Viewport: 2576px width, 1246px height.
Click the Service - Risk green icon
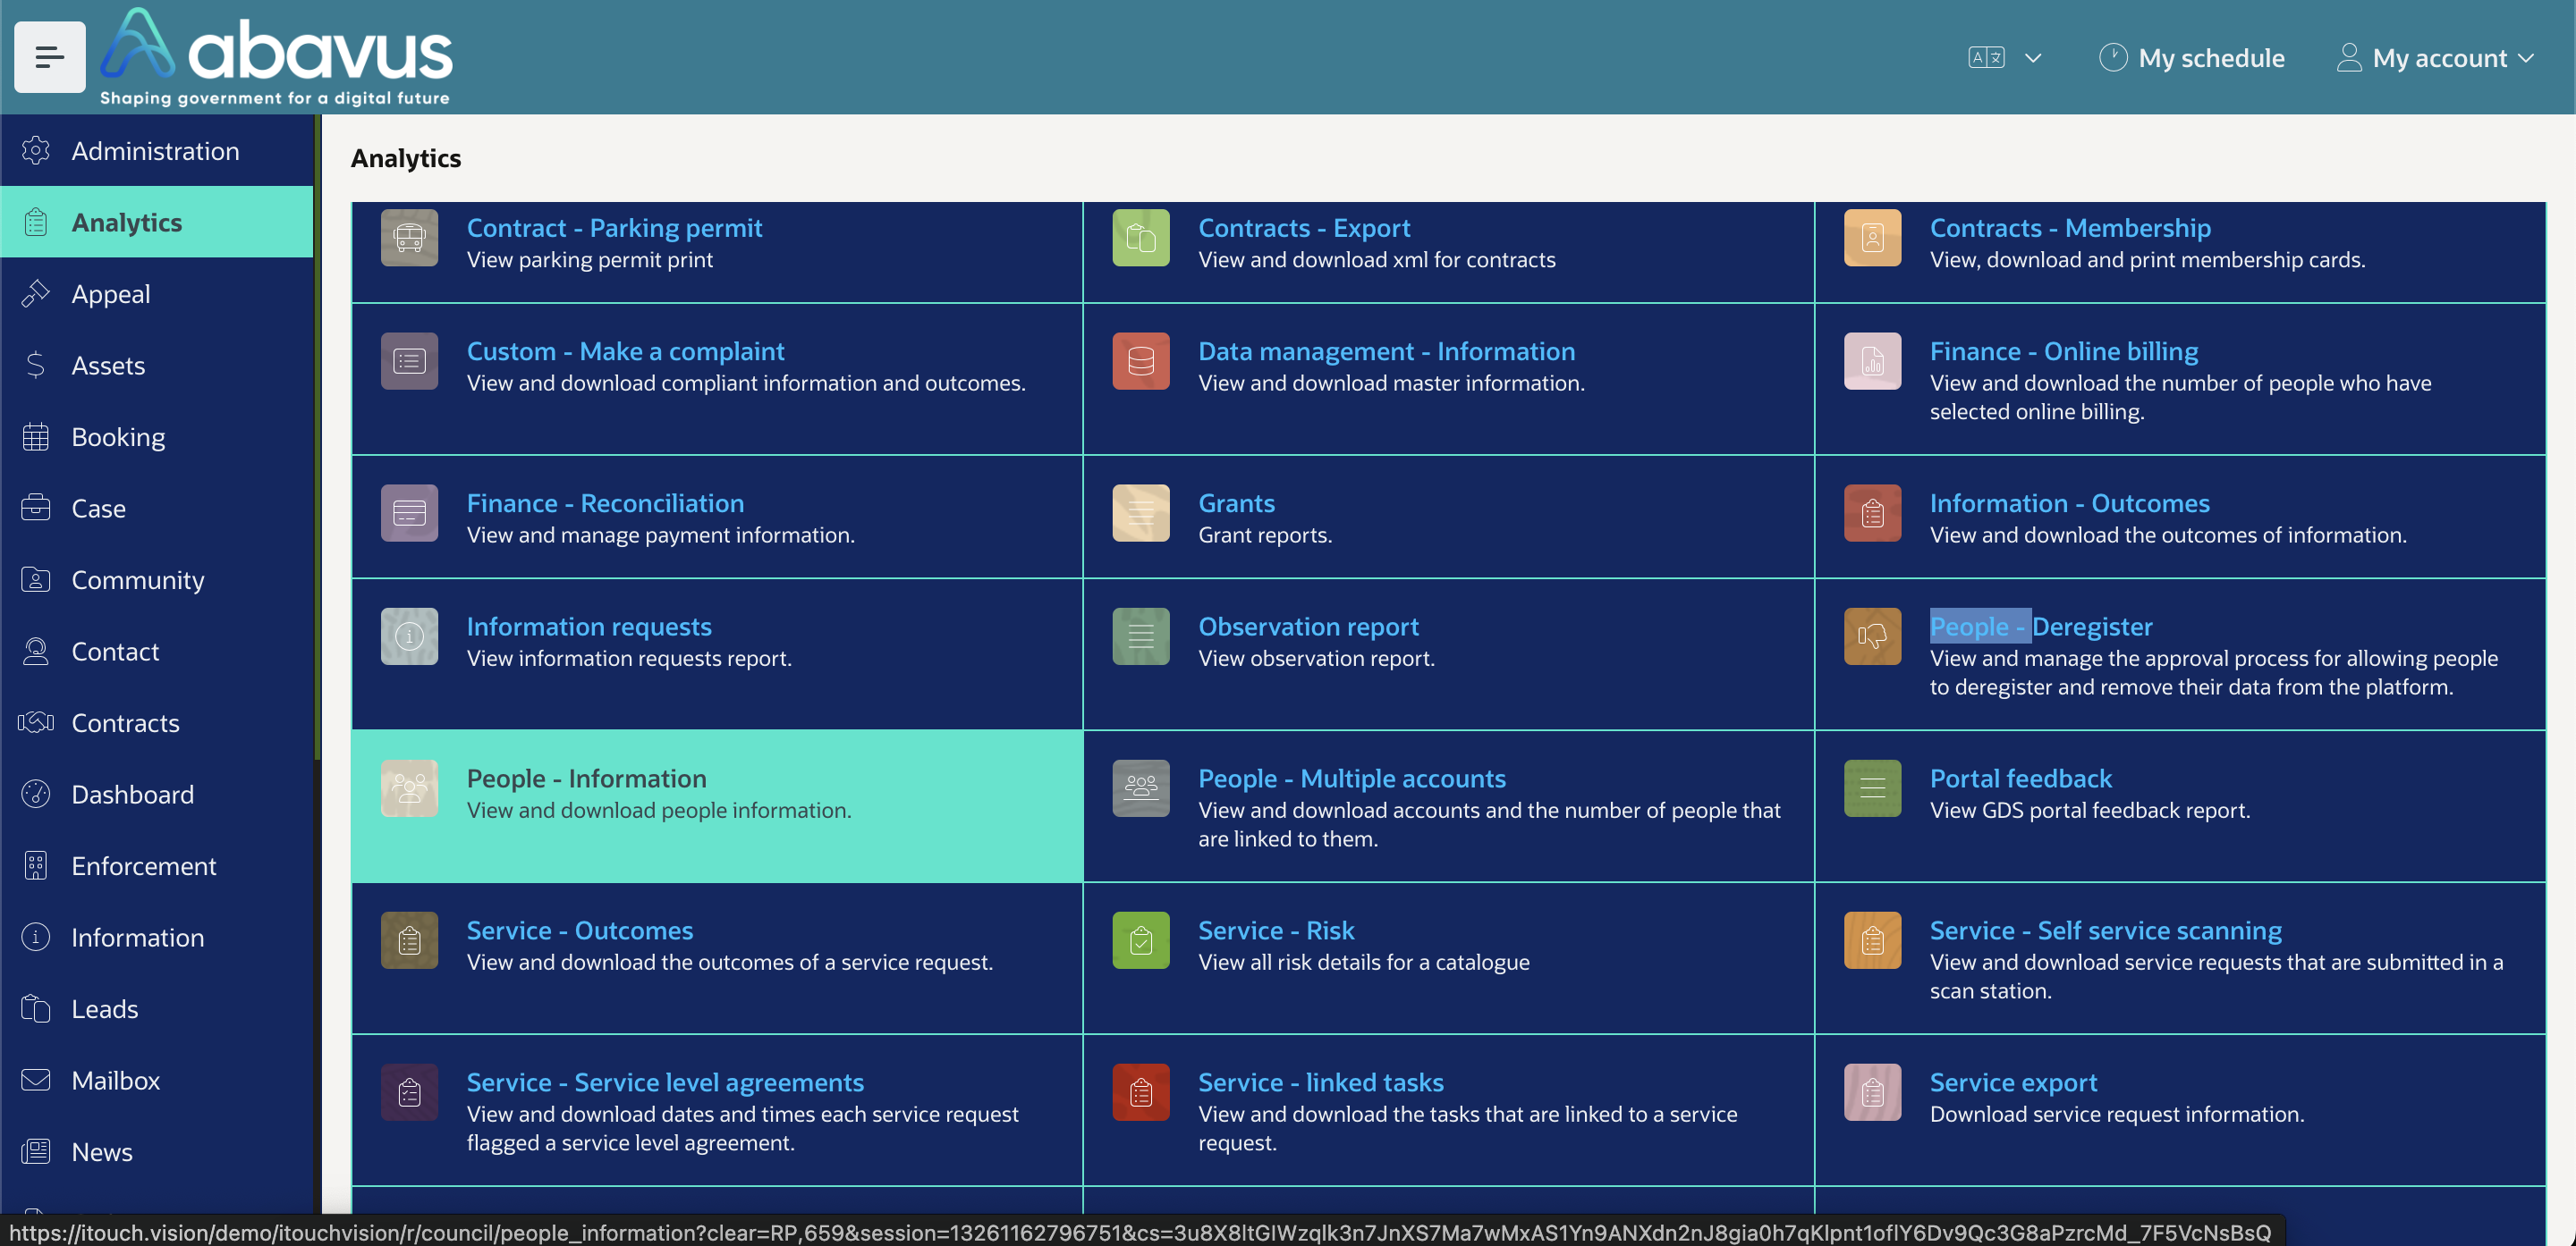point(1141,940)
